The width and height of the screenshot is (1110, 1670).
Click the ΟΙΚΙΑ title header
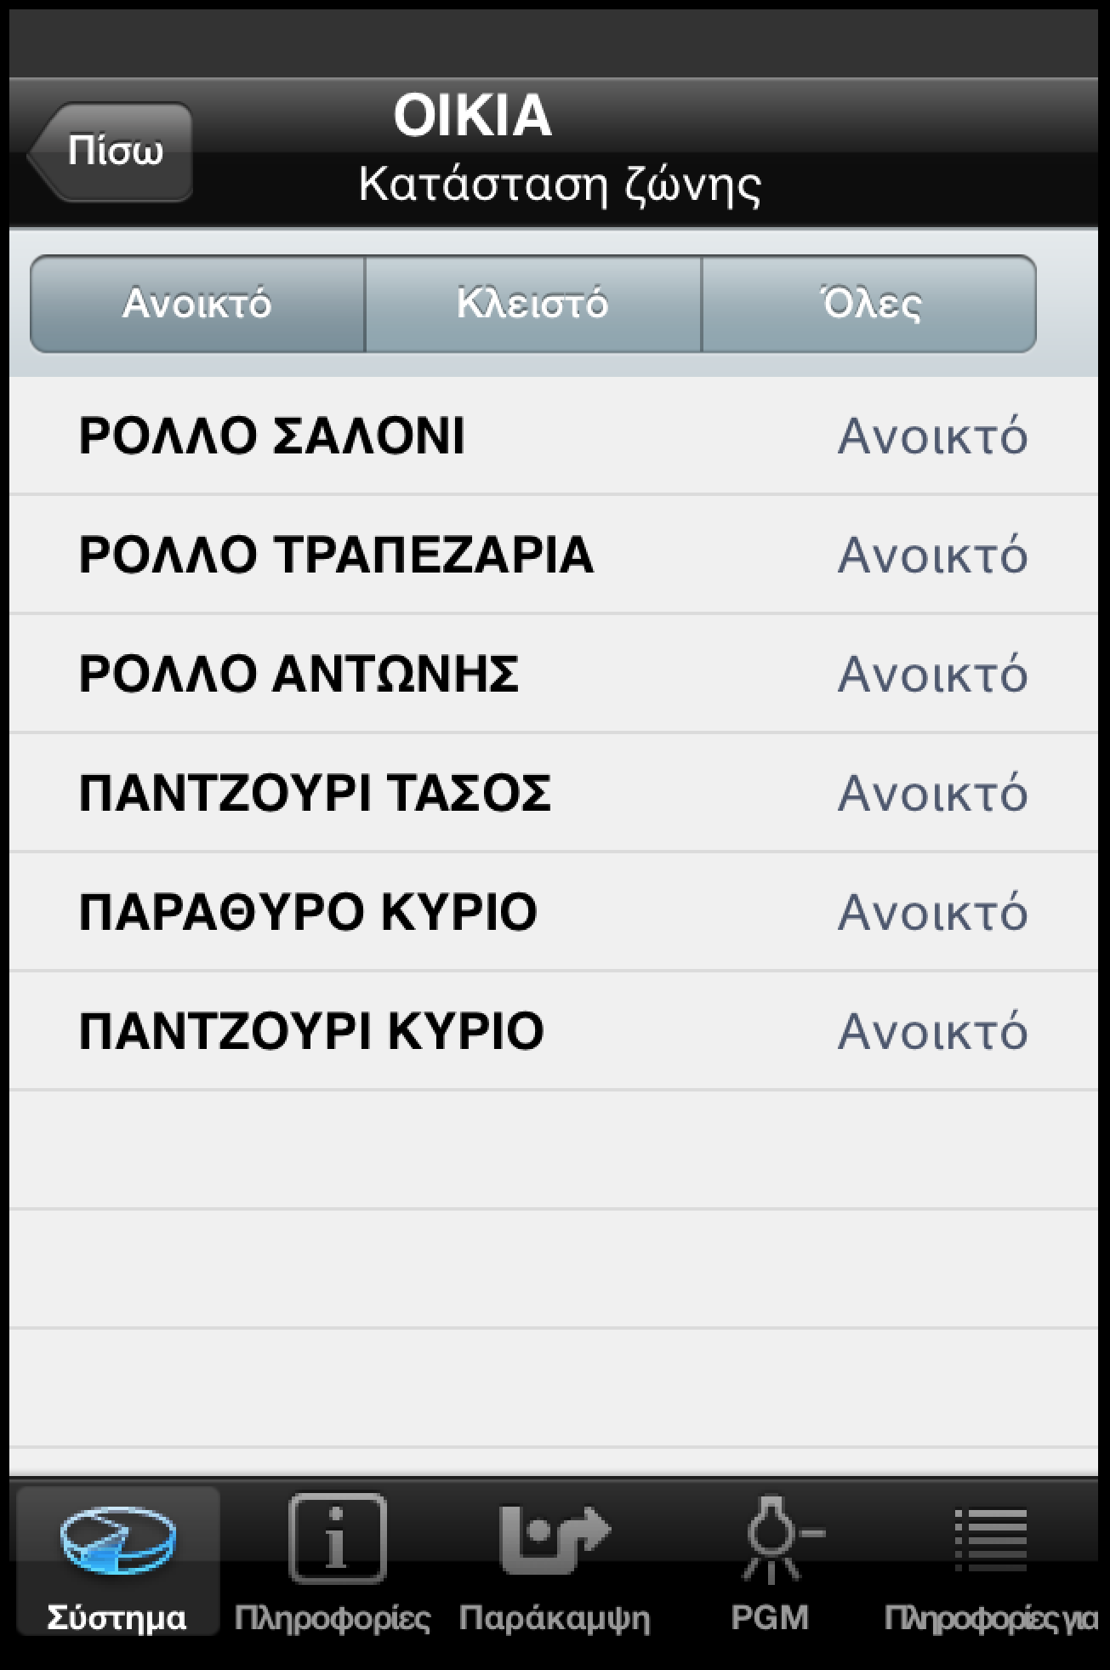[473, 116]
